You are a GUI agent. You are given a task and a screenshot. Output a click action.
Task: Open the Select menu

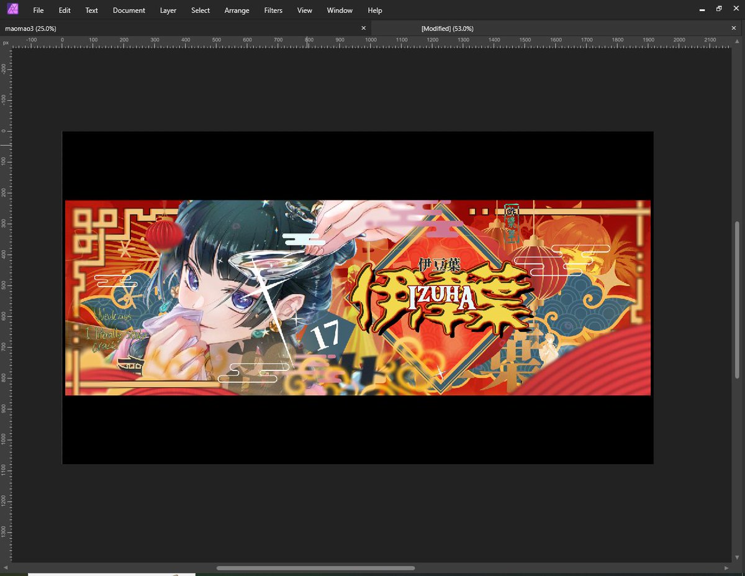(x=201, y=10)
